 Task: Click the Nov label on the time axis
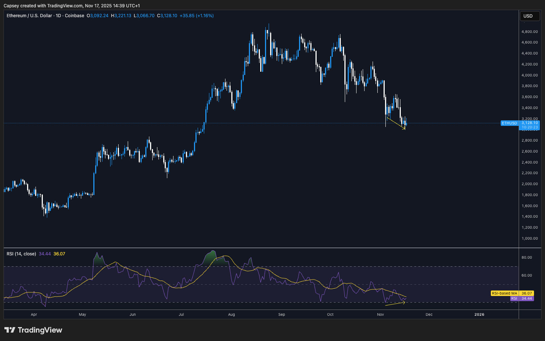click(380, 314)
